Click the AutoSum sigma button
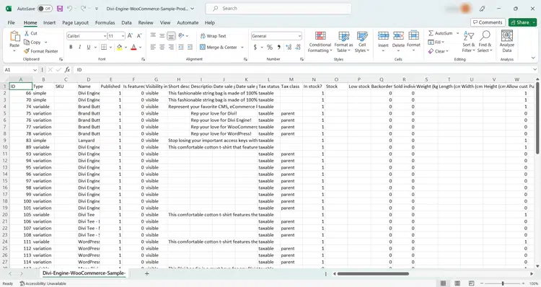Screen dimensions: 541x287 coord(440,33)
